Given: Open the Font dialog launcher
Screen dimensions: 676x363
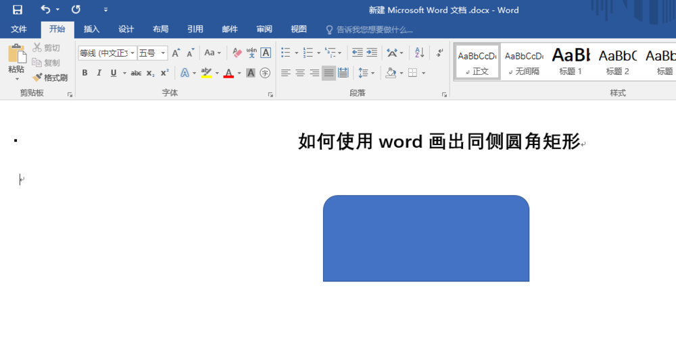Looking at the screenshot, I should tap(271, 94).
